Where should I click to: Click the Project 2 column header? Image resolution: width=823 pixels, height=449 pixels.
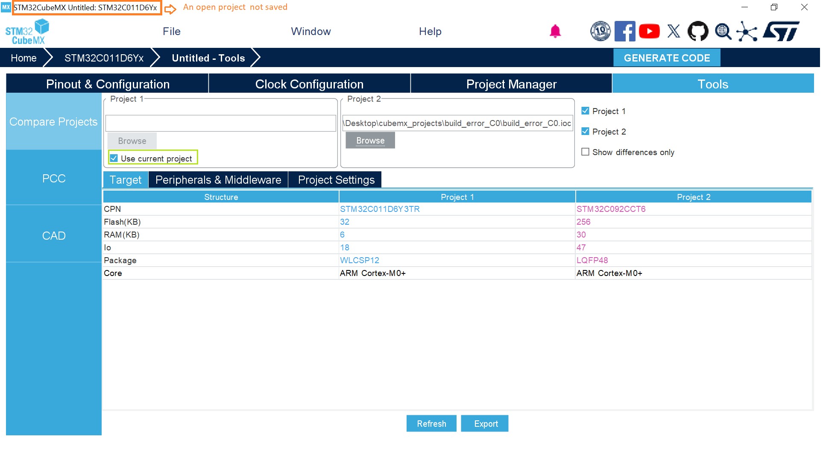(694, 197)
